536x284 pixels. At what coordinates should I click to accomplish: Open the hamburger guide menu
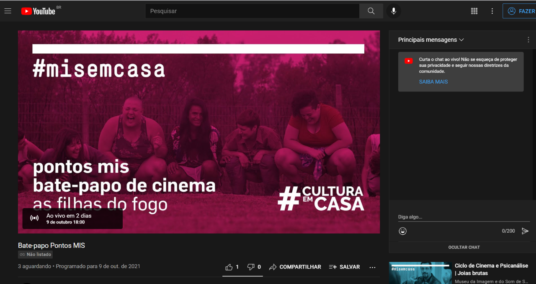[8, 11]
